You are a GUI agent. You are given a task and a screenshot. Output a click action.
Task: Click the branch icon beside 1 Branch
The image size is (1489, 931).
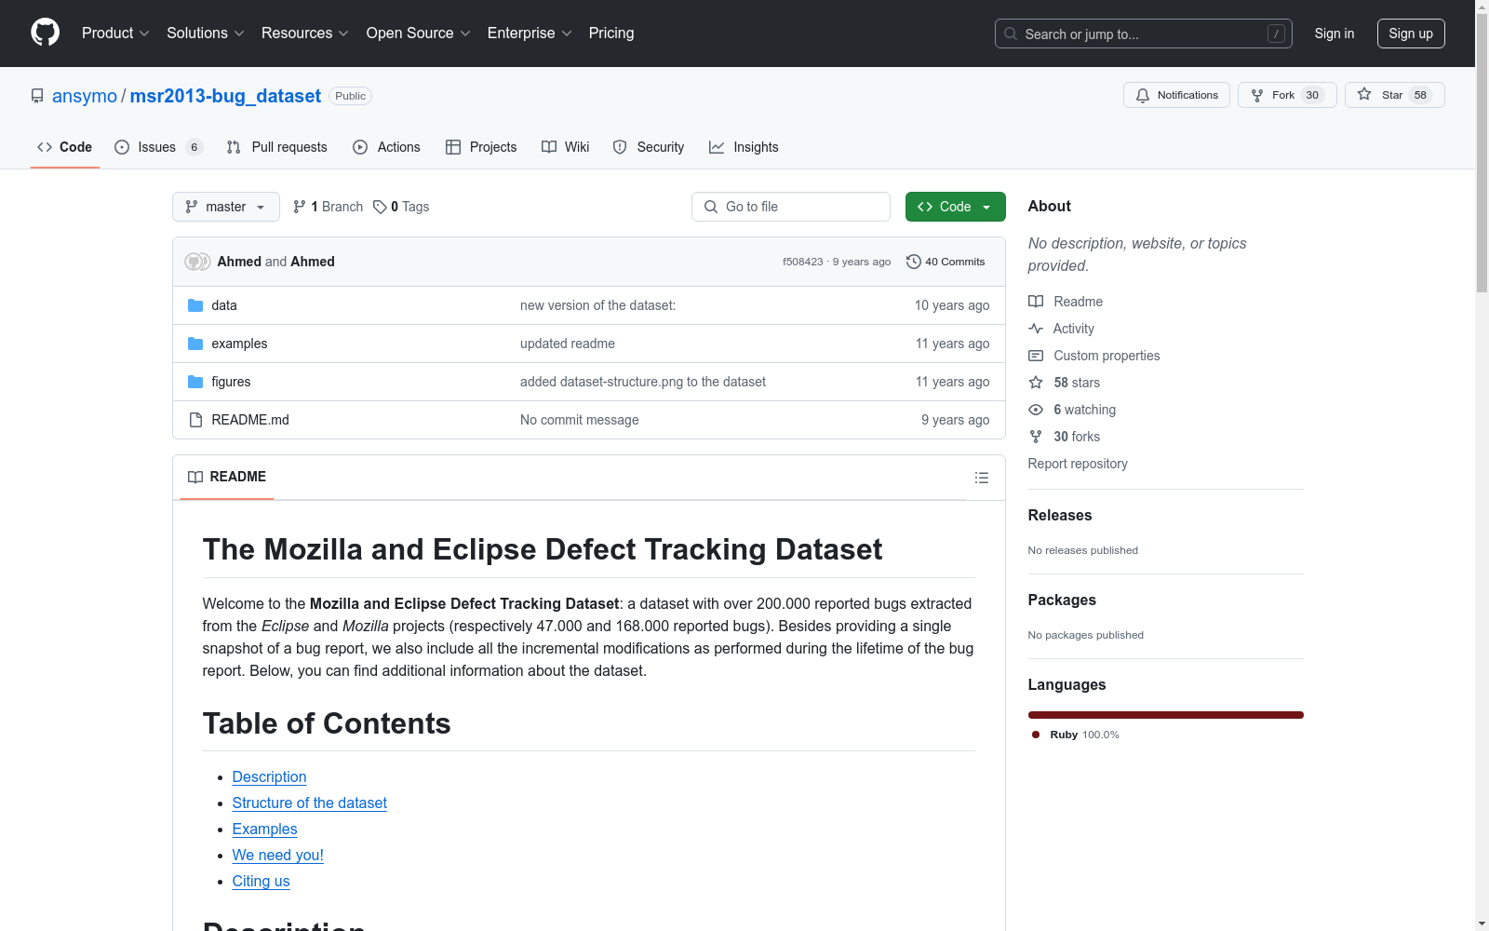pos(300,207)
